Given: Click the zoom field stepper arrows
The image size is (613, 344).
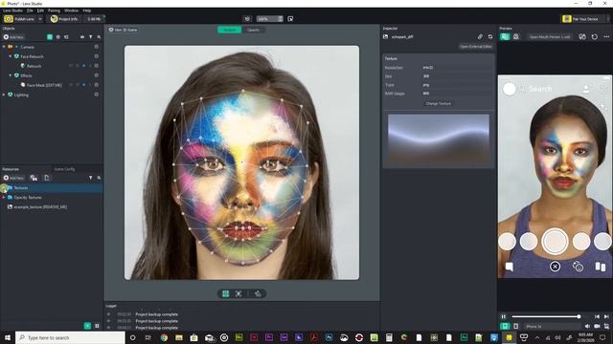Looking at the screenshot, I should point(281,19).
